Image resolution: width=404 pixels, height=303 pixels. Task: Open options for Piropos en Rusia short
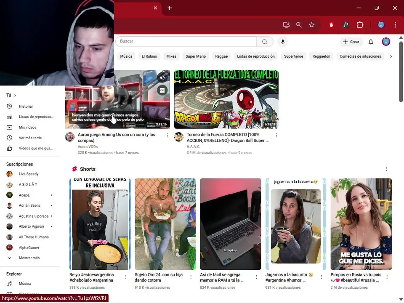coord(387,277)
